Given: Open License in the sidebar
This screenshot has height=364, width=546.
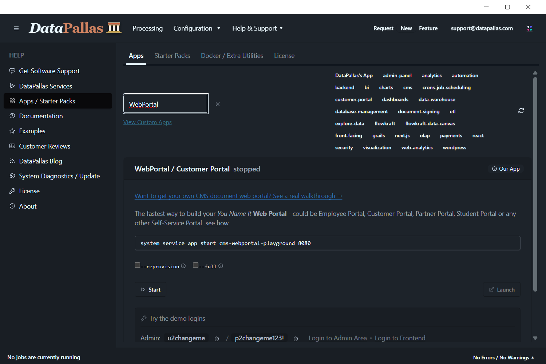Looking at the screenshot, I should point(58,191).
